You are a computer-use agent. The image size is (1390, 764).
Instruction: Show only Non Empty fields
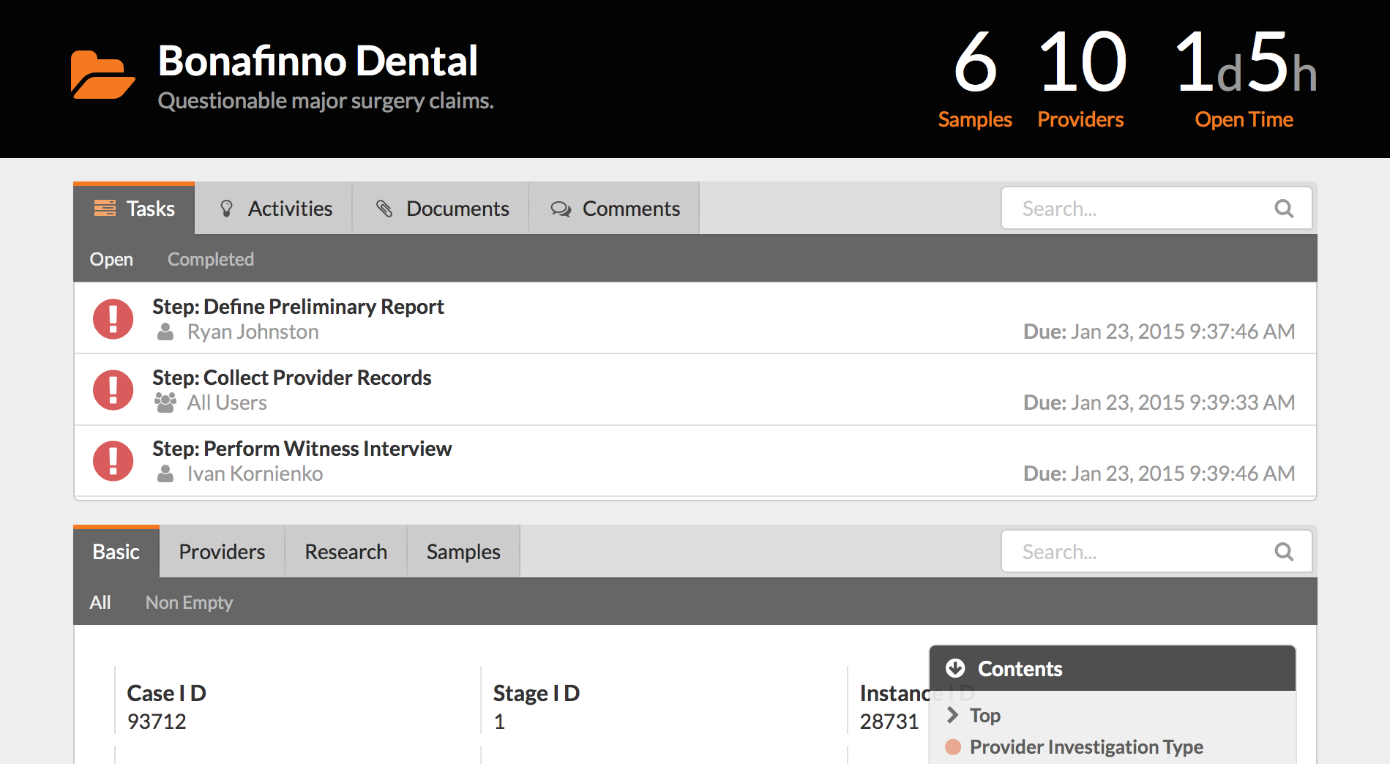click(x=189, y=602)
